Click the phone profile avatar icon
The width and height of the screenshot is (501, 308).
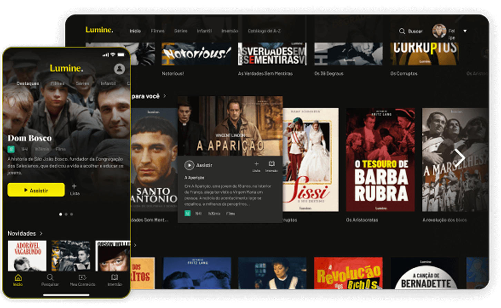(119, 69)
